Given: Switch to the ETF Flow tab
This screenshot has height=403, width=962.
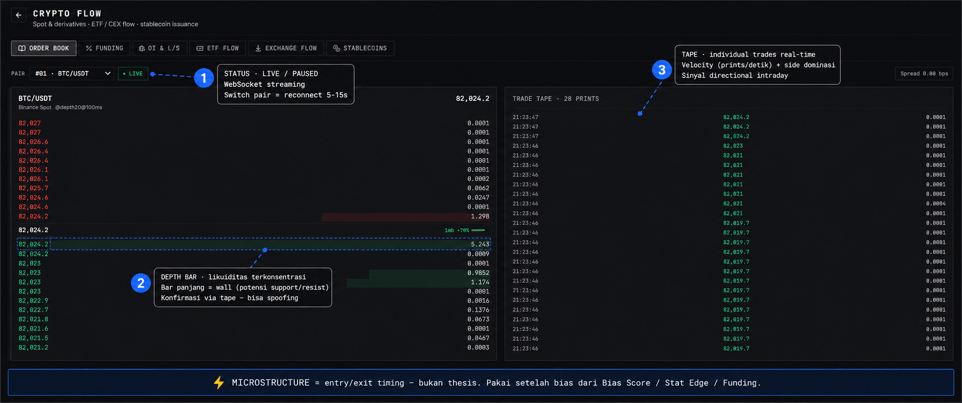Looking at the screenshot, I should pos(218,48).
